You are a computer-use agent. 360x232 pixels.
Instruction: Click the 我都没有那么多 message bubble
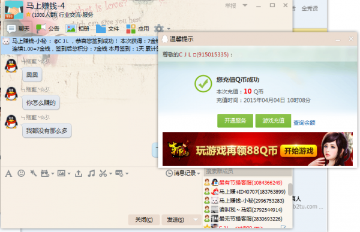click(x=47, y=131)
